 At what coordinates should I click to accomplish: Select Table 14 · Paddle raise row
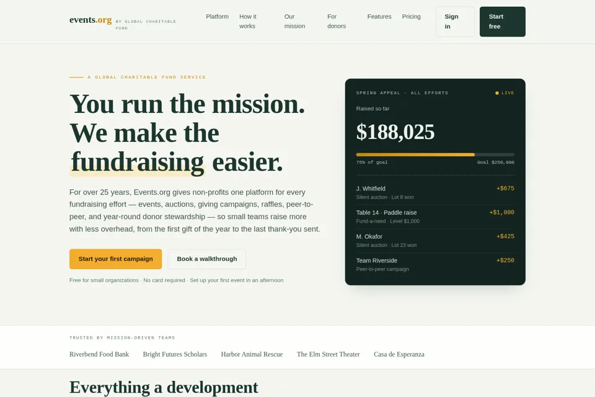click(x=435, y=216)
